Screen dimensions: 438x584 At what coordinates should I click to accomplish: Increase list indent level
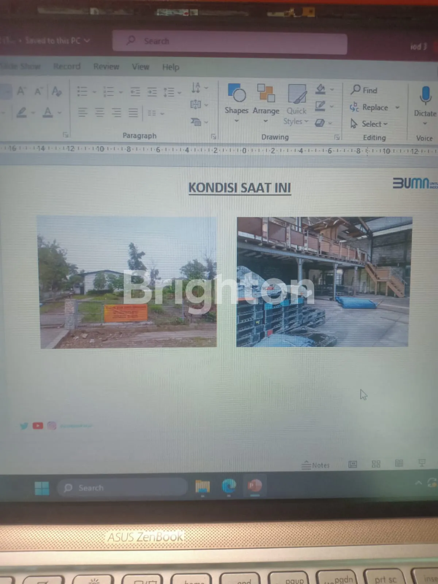pyautogui.click(x=152, y=92)
